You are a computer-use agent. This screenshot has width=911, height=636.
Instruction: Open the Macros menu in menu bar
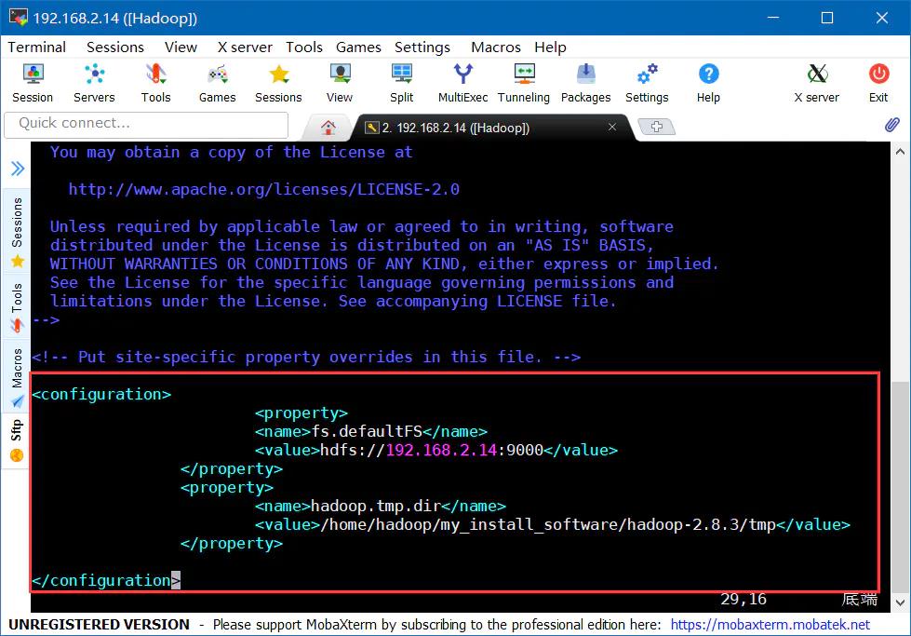click(495, 47)
